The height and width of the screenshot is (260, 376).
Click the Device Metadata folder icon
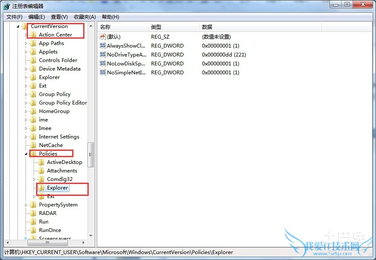pos(34,69)
